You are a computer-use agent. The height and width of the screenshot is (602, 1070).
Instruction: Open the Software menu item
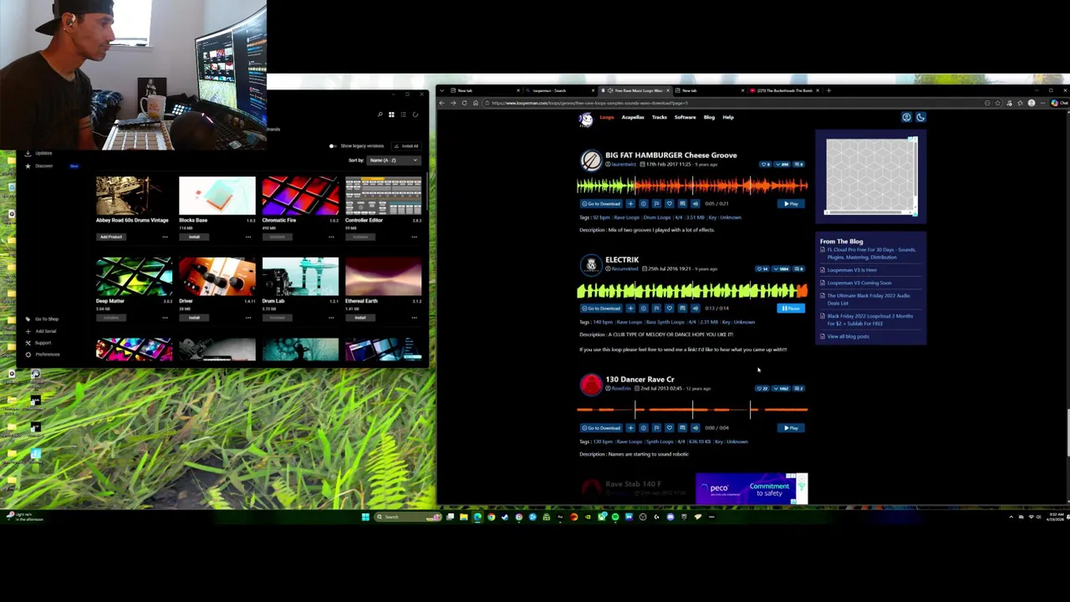[x=685, y=117]
